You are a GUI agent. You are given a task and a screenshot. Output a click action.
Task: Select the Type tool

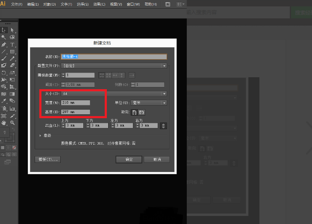tap(12, 44)
